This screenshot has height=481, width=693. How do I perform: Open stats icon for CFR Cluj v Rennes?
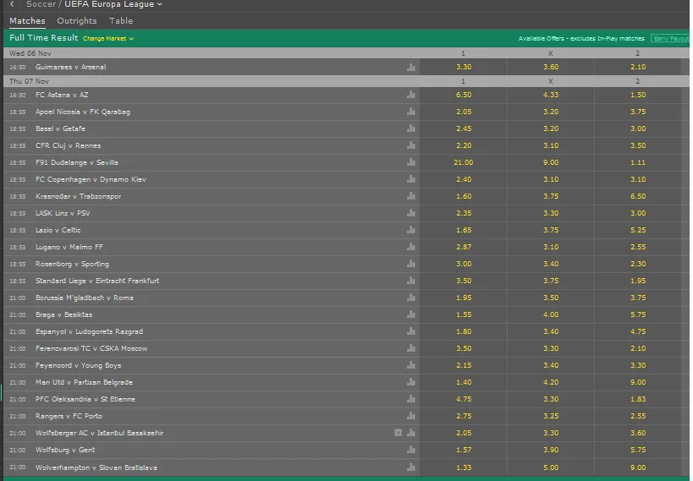[411, 145]
